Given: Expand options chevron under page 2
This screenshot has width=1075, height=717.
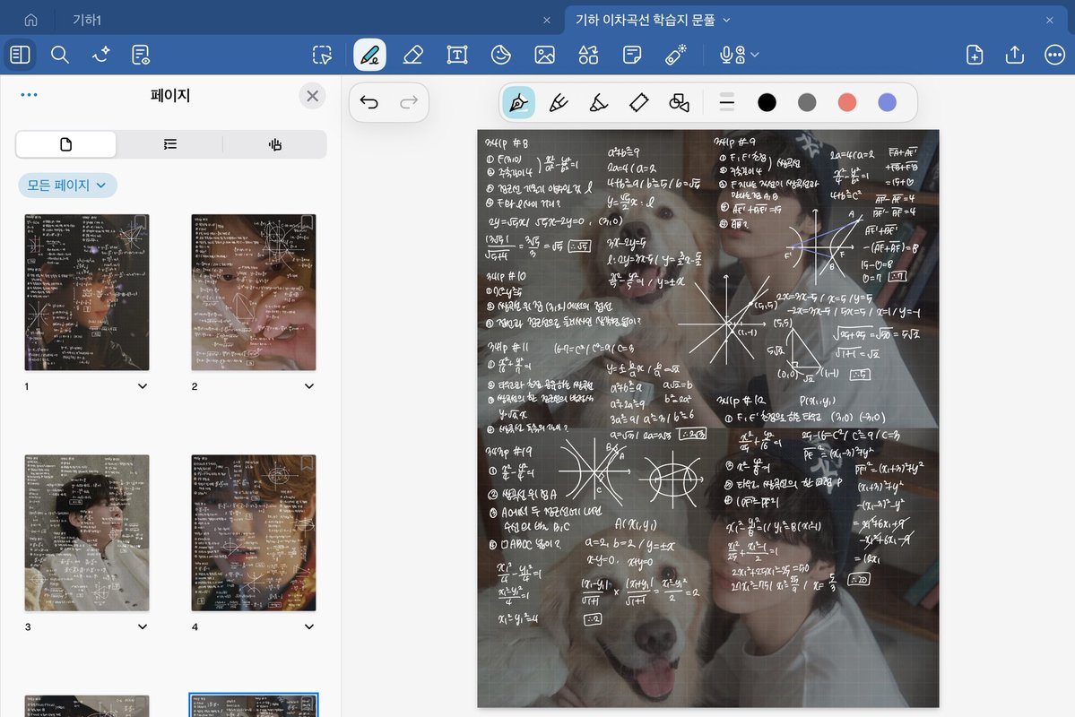Looking at the screenshot, I should (309, 386).
